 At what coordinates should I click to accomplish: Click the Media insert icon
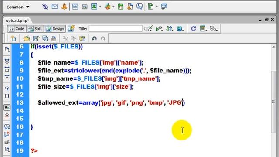click(x=108, y=7)
